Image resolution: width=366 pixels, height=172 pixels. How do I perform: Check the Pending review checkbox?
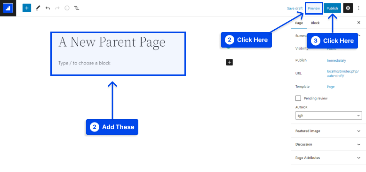click(298, 98)
